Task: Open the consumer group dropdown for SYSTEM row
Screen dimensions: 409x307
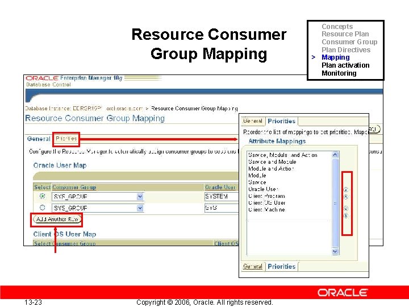Action: (x=140, y=197)
